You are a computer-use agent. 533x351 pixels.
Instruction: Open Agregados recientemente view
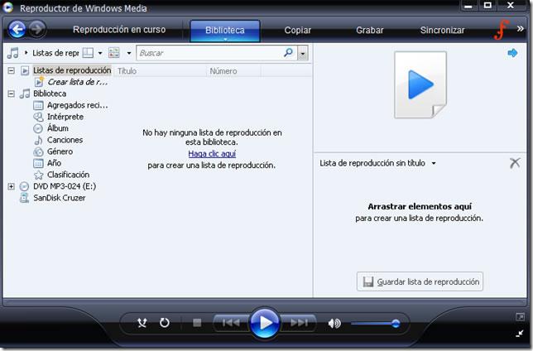(78, 105)
